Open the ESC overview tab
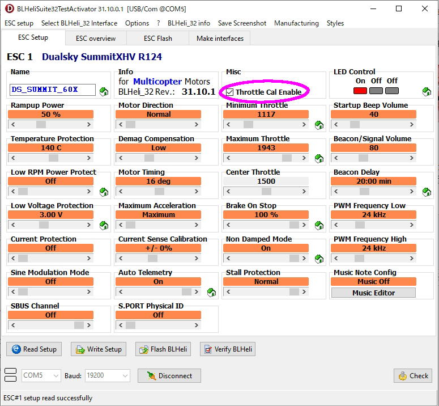 pos(96,39)
